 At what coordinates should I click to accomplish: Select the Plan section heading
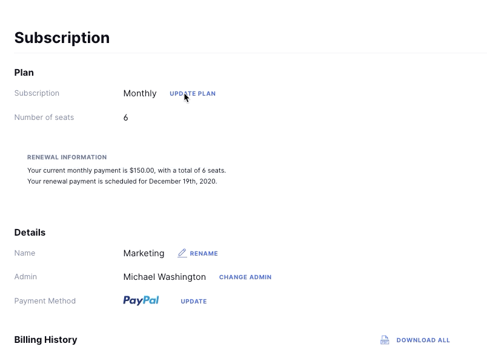click(24, 73)
